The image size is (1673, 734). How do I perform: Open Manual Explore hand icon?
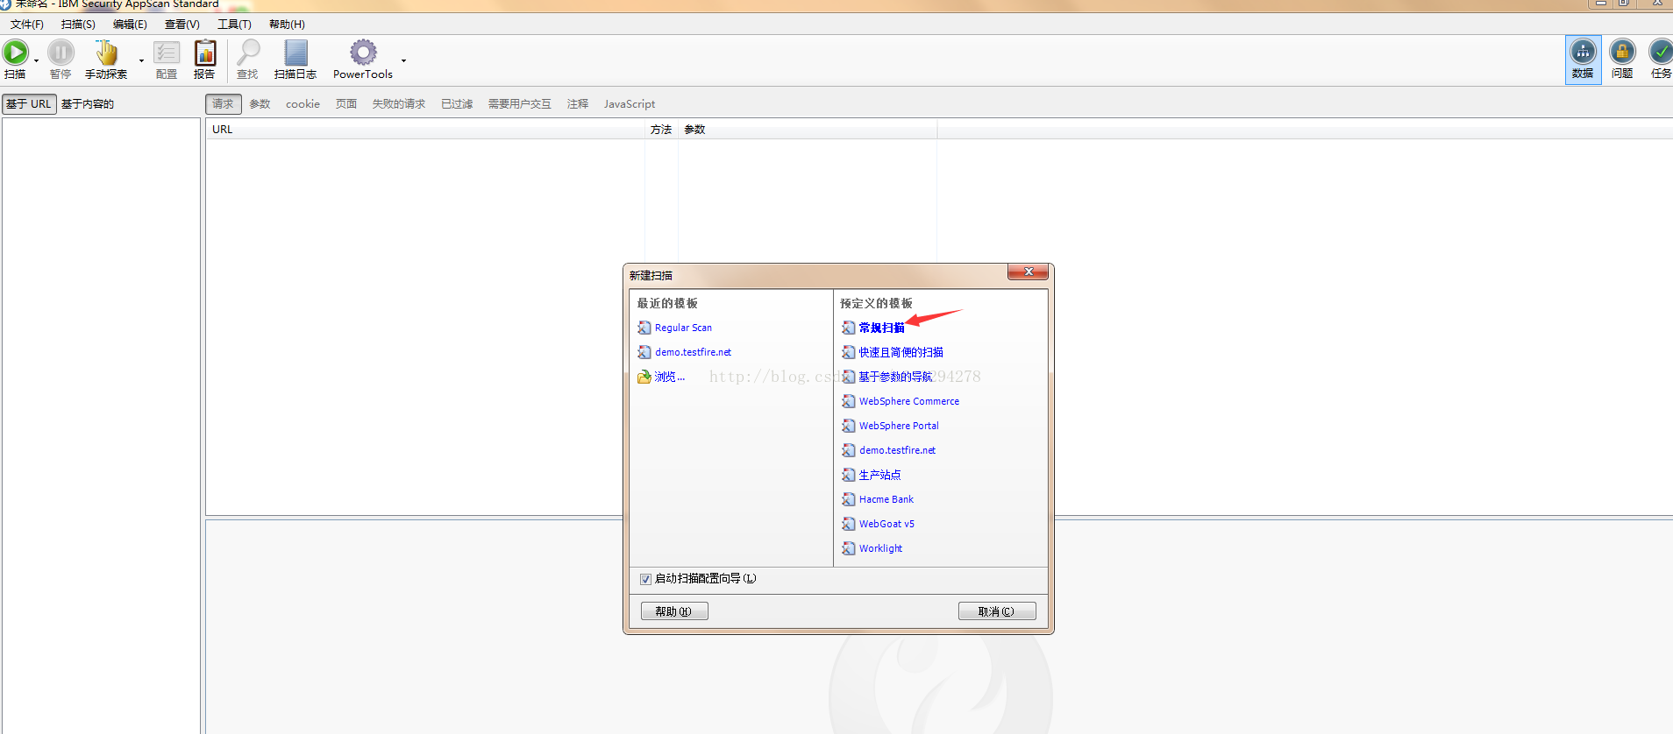coord(106,53)
